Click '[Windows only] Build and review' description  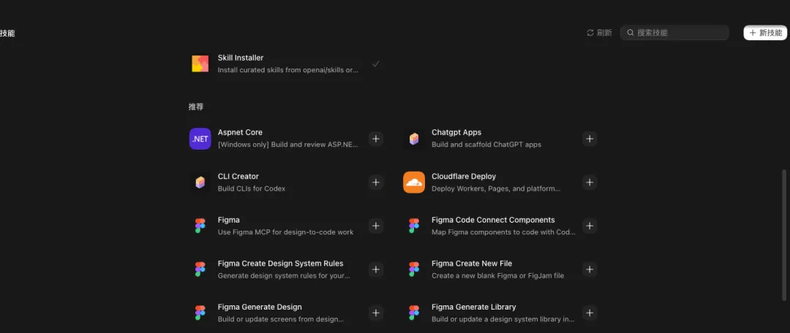point(288,145)
